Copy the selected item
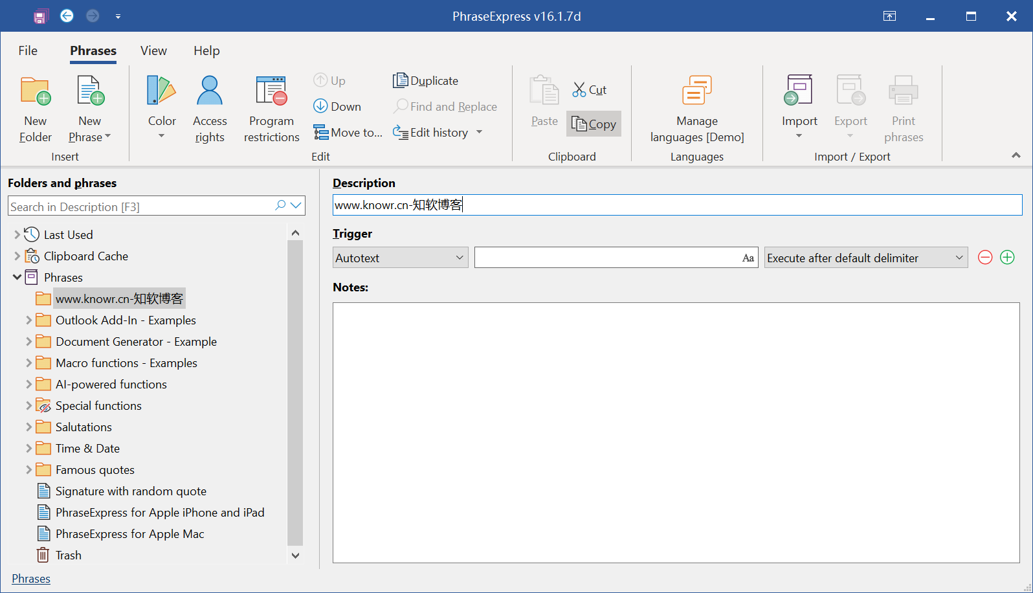This screenshot has width=1033, height=593. (x=594, y=124)
